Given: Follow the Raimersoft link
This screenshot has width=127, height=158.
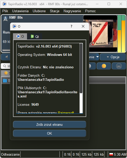Looking at the screenshot, I should tap(66, 112).
